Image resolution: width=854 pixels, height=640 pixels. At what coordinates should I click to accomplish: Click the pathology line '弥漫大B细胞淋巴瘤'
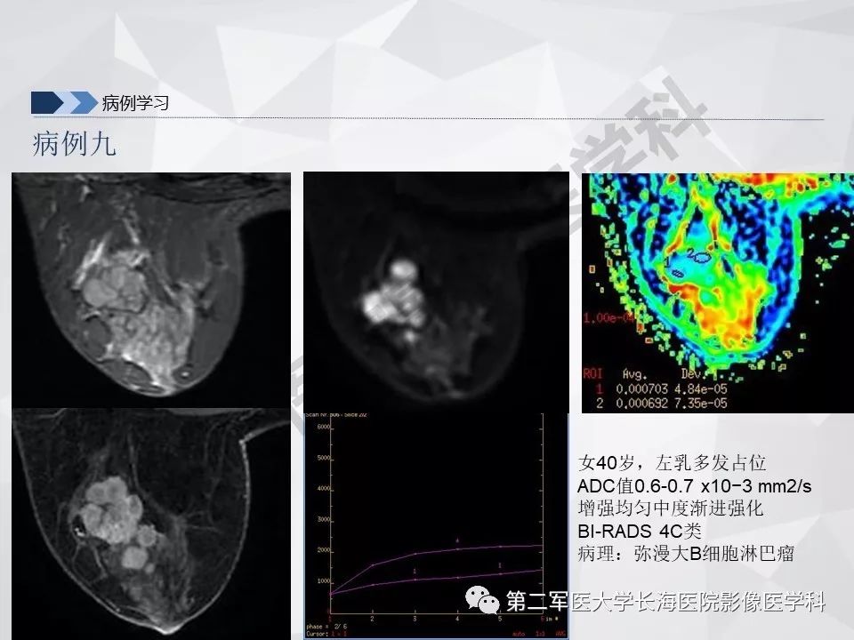tap(714, 554)
